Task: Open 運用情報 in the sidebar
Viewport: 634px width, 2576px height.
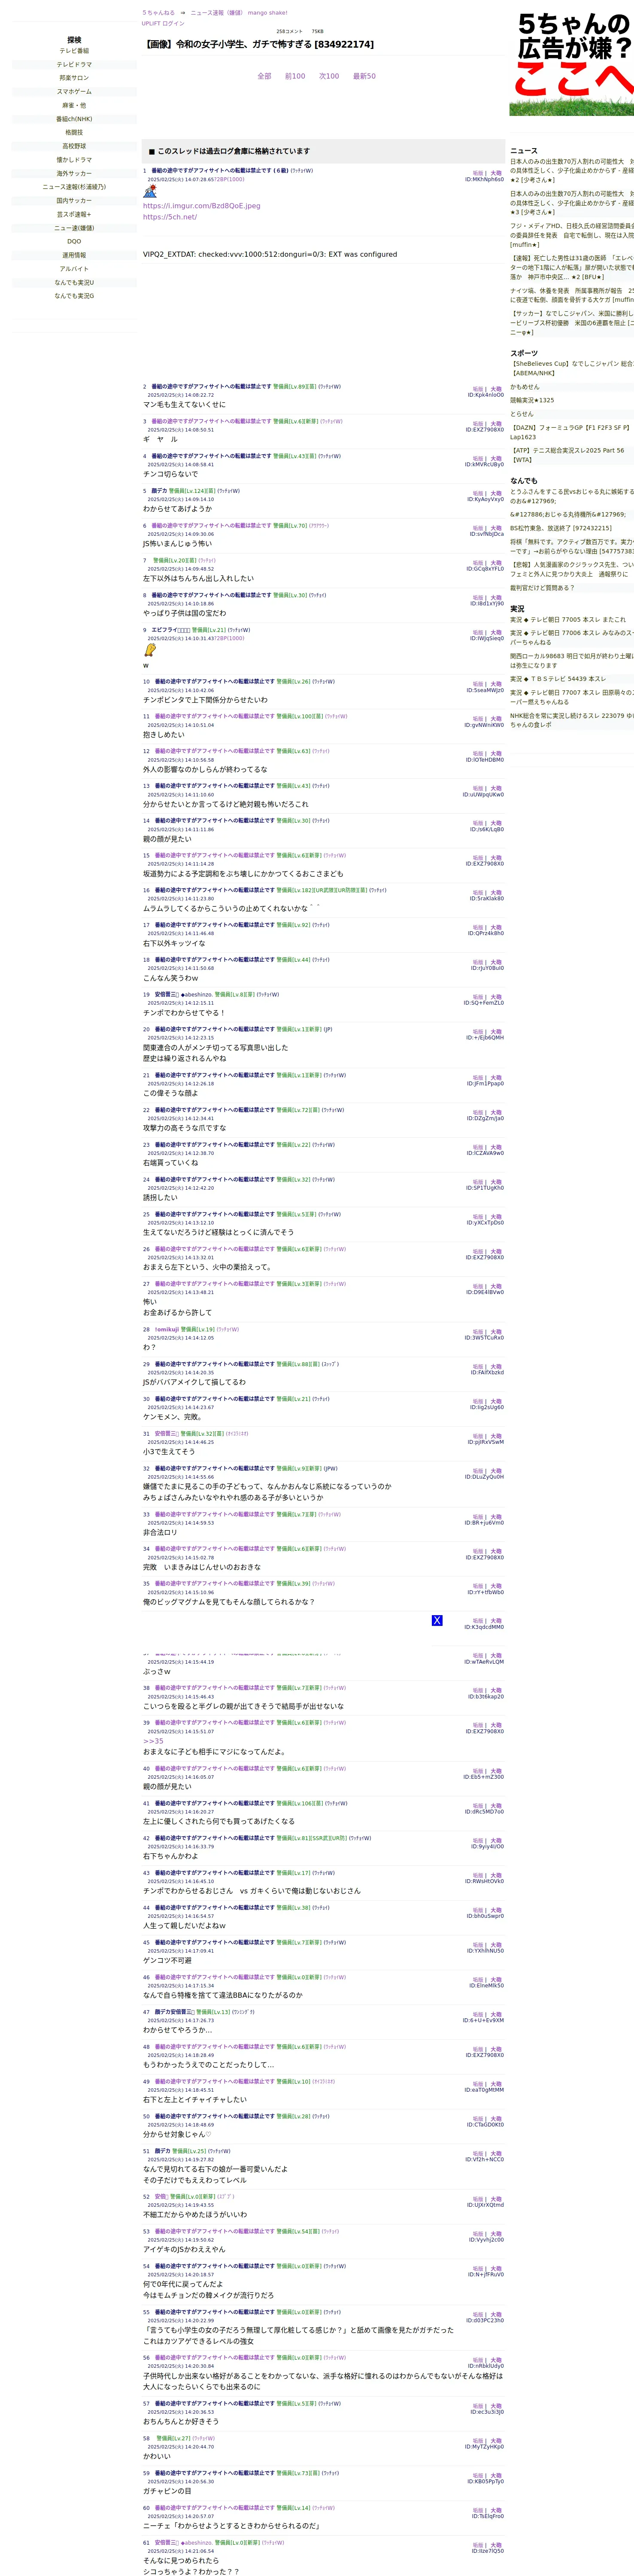Action: (x=74, y=255)
